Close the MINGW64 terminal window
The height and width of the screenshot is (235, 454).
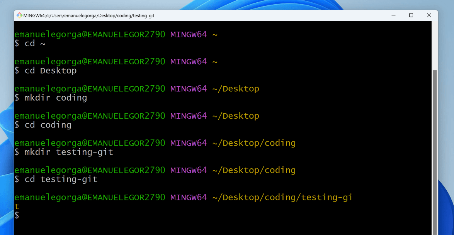coord(429,15)
